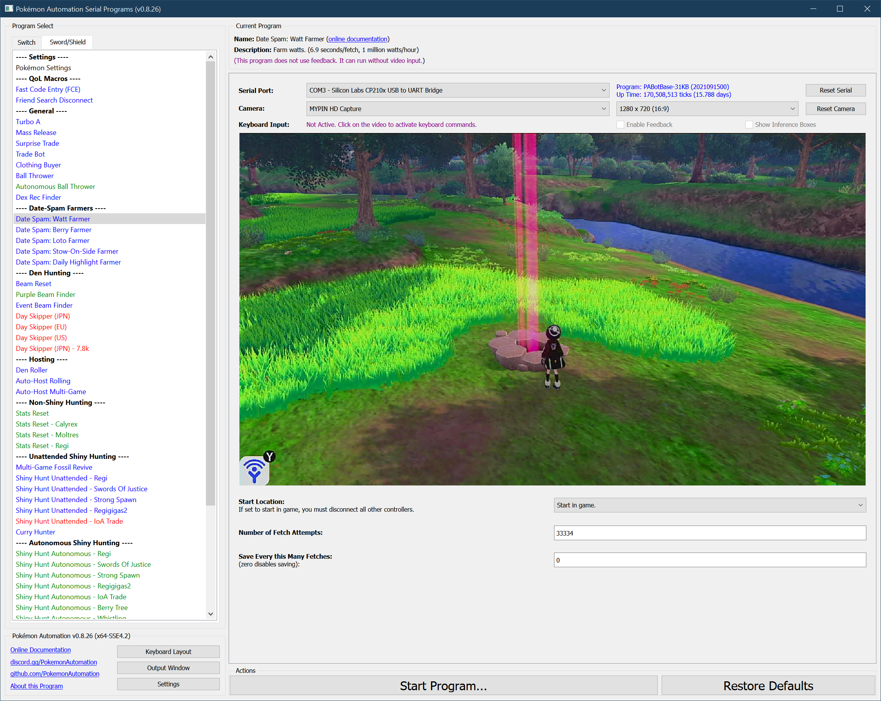This screenshot has width=881, height=701.
Task: Click the Y-Comm wireless icon in video
Action: [254, 470]
